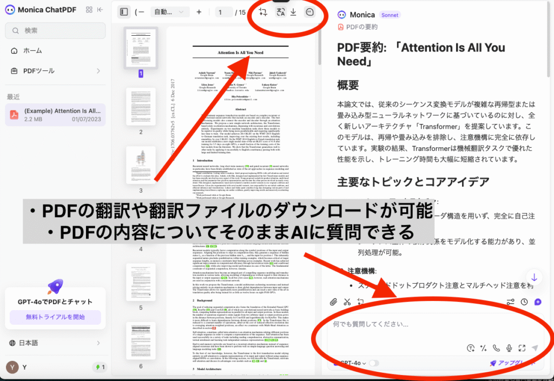Open PDFツール in the sidebar

pyautogui.click(x=55, y=71)
